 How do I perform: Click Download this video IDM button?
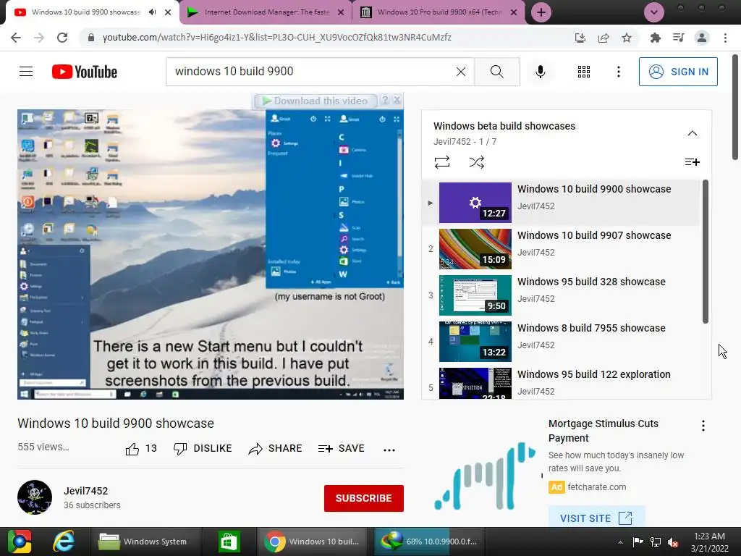click(316, 101)
